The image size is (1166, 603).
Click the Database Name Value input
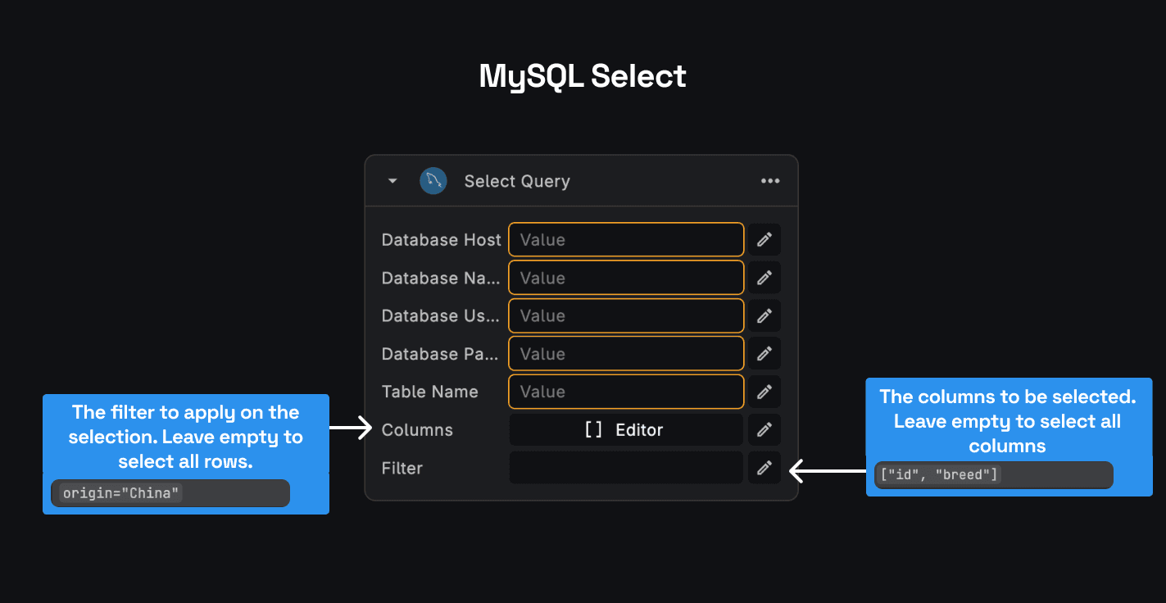[626, 277]
